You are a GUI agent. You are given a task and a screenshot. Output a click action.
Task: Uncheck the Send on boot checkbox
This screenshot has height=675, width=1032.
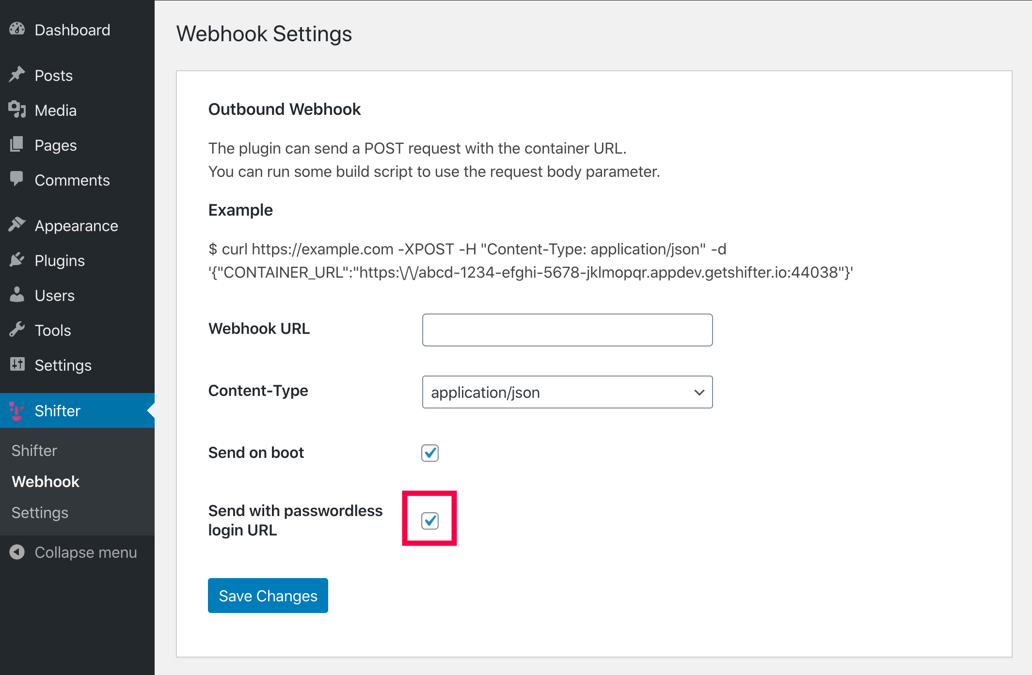click(430, 453)
